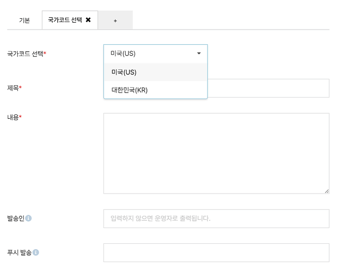This screenshot has height=265, width=340.
Task: Switch to the 기본 tab
Action: click(x=25, y=20)
